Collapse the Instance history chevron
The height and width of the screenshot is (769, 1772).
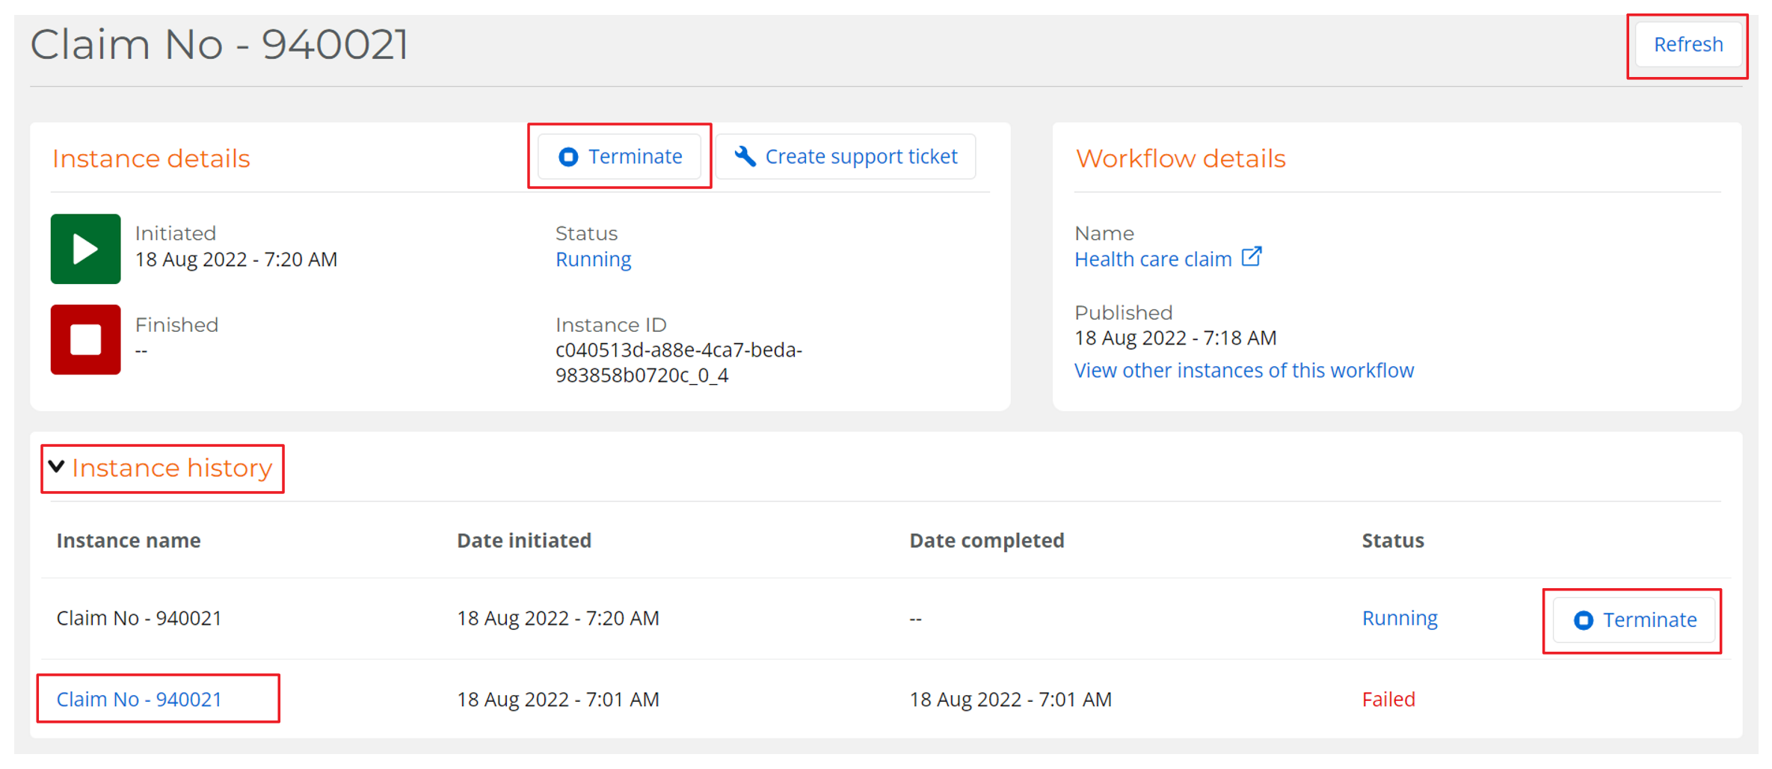(57, 467)
